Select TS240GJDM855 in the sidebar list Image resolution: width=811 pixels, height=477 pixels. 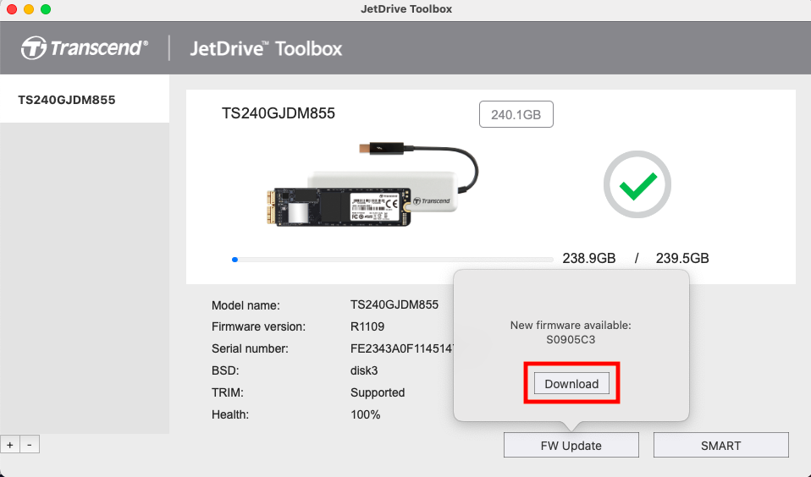85,99
